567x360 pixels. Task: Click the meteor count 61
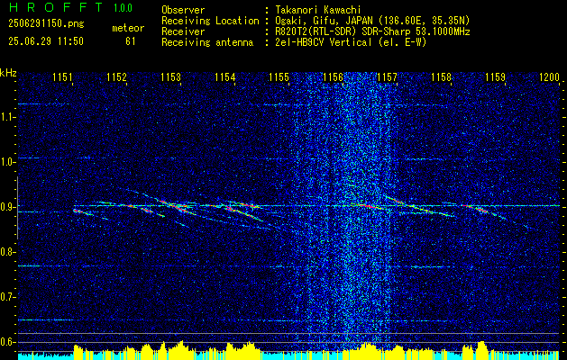pyautogui.click(x=131, y=41)
